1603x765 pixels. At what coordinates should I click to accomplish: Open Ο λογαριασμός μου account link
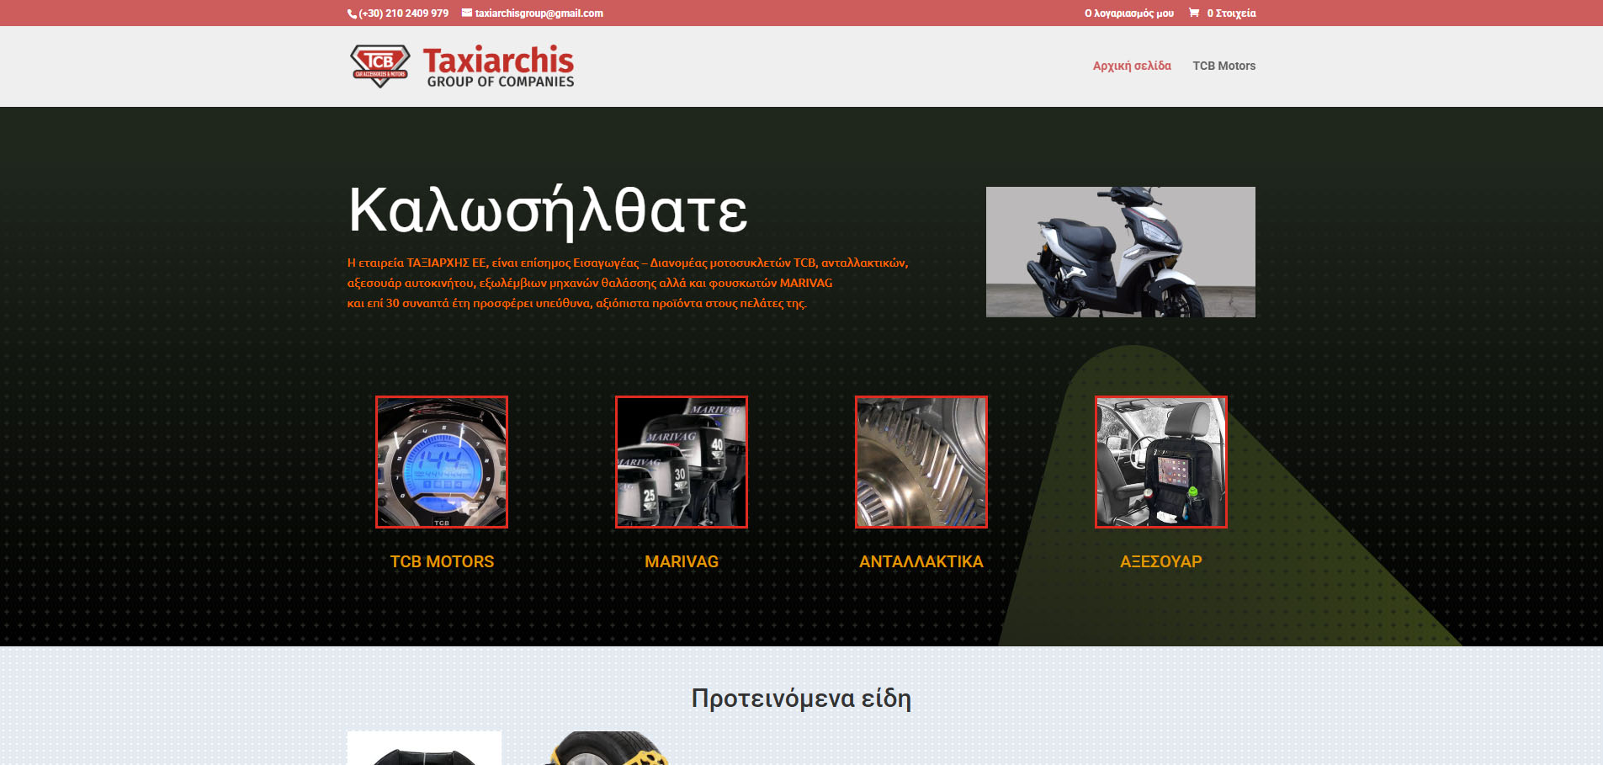point(1128,13)
